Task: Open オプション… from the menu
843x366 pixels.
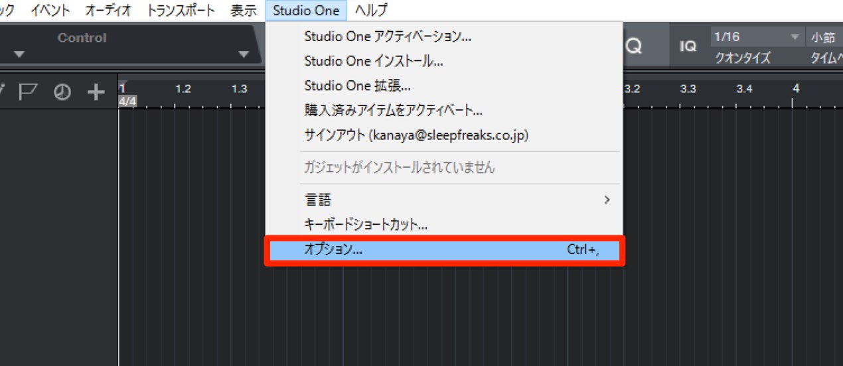Action: click(x=443, y=250)
